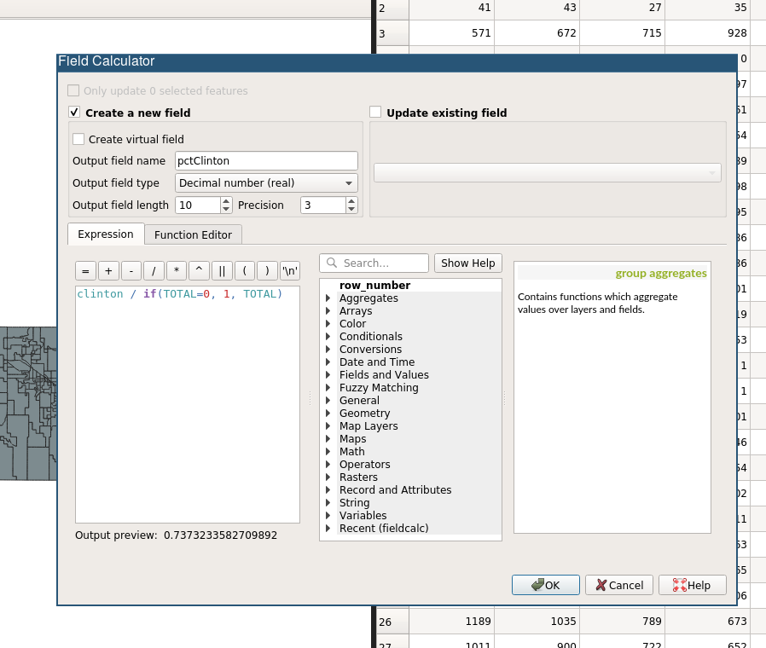Image resolution: width=766 pixels, height=648 pixels.
Task: Check Update existing field option
Action: 375,113
